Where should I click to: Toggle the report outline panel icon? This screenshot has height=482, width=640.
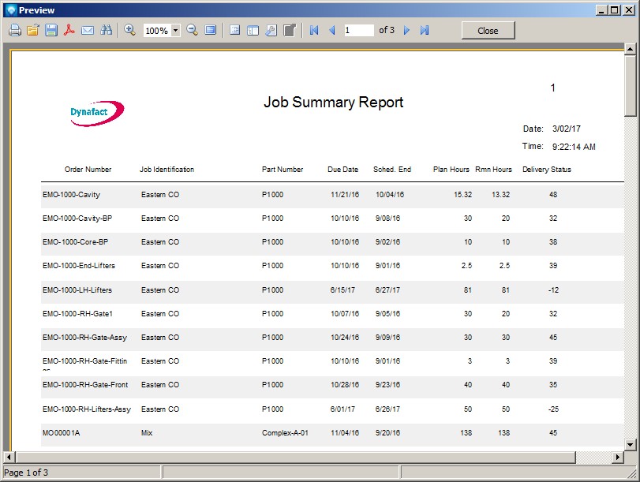[234, 30]
